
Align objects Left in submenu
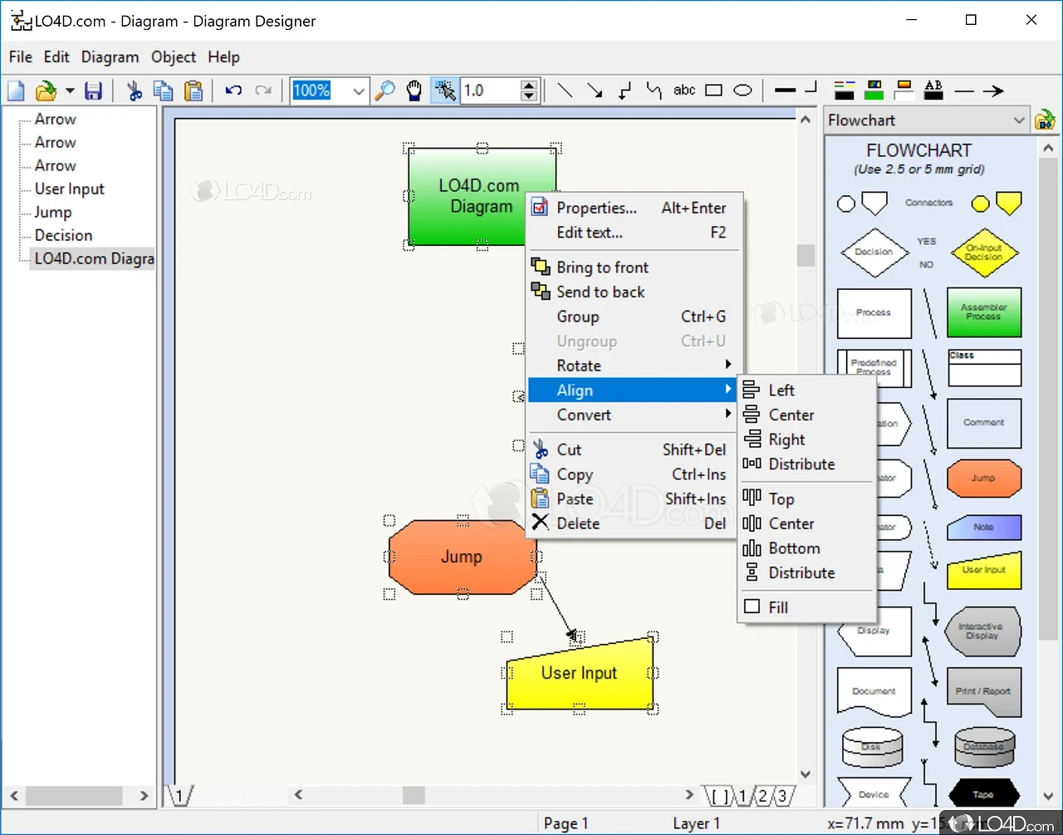pos(807,390)
